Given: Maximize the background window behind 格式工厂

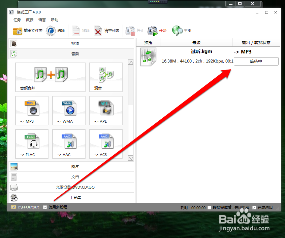Looking at the screenshot, I should point(240,4).
